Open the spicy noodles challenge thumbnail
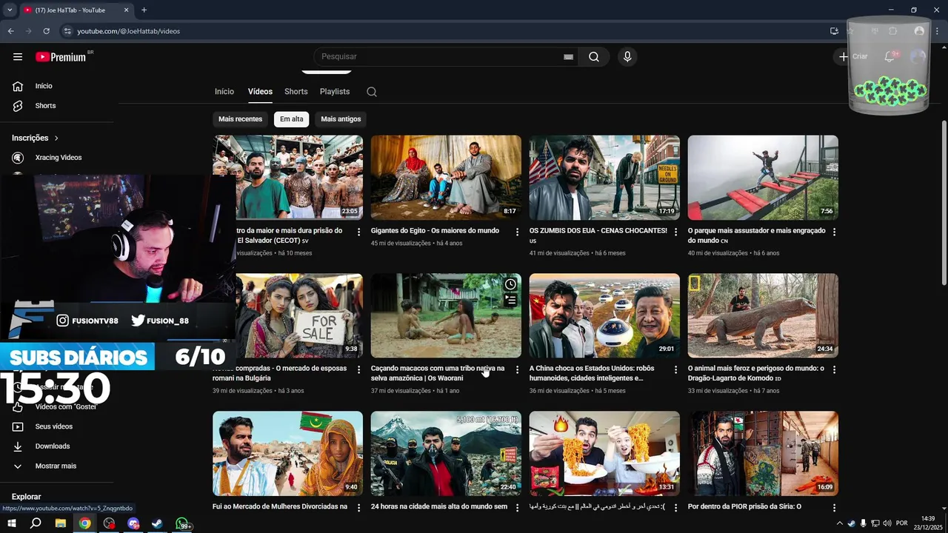This screenshot has width=948, height=533. click(604, 453)
